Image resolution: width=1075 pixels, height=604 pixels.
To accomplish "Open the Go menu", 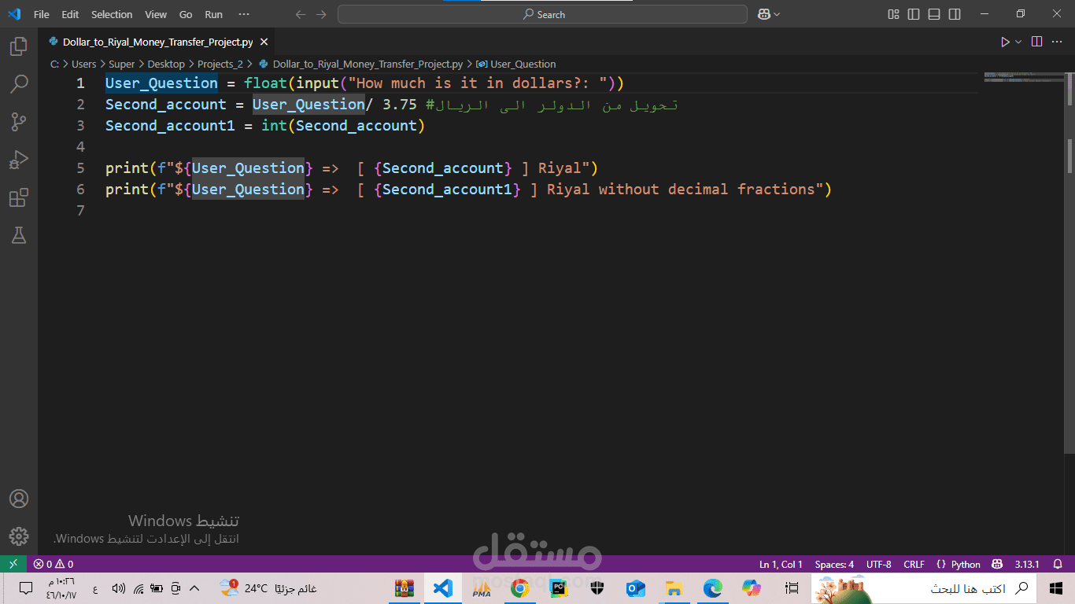I will pyautogui.click(x=186, y=14).
